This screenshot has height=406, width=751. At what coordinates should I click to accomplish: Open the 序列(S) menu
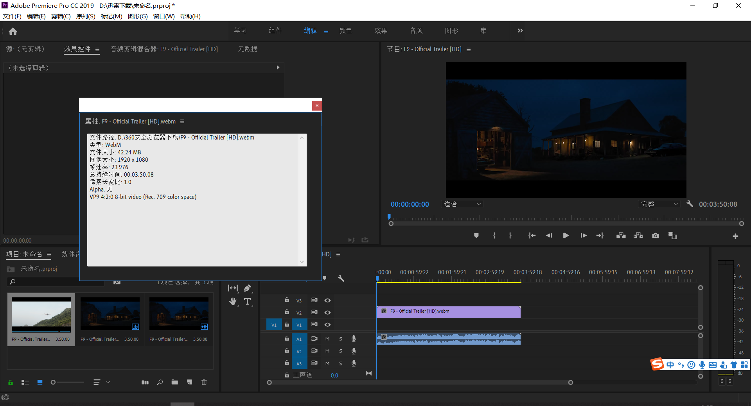click(x=85, y=16)
